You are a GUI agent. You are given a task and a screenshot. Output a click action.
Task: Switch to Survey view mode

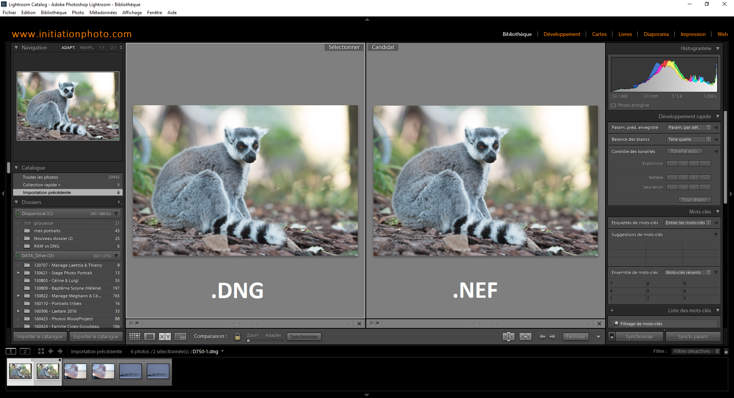[x=180, y=336]
